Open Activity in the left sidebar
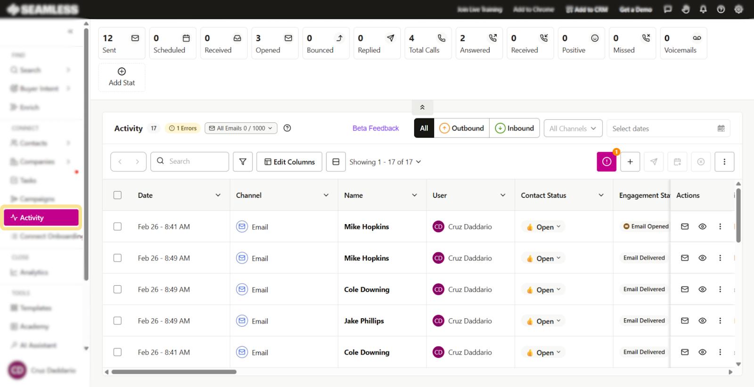This screenshot has width=754, height=387. pyautogui.click(x=41, y=218)
